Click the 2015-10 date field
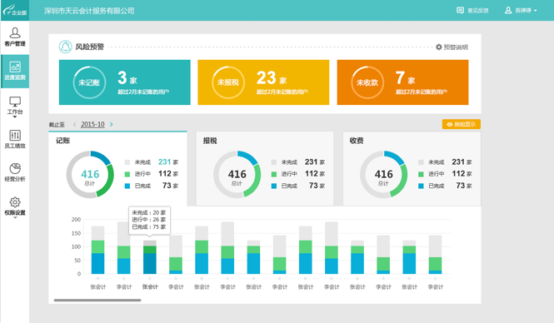Viewport: 554px width, 323px height. tap(92, 124)
